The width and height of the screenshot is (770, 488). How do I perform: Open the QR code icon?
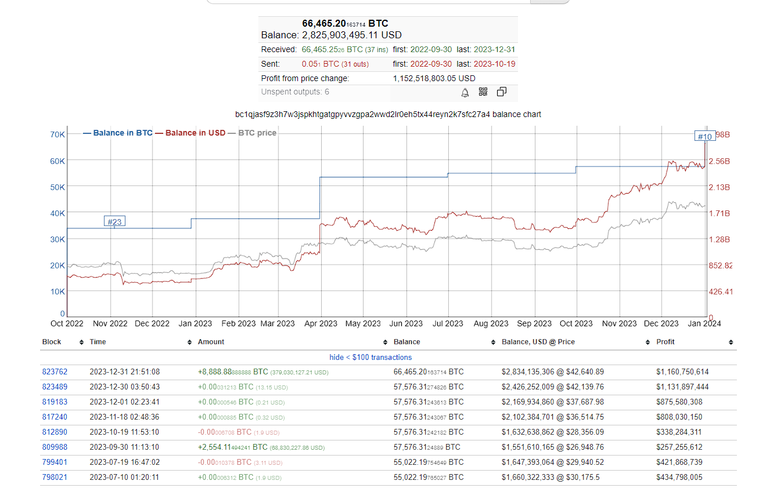click(x=483, y=92)
